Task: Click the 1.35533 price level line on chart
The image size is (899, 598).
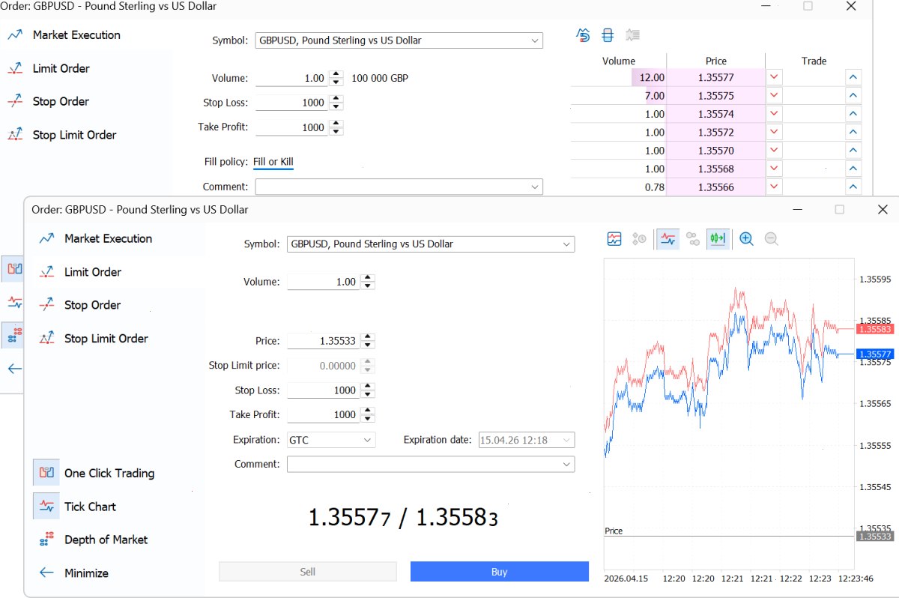Action: pyautogui.click(x=728, y=537)
